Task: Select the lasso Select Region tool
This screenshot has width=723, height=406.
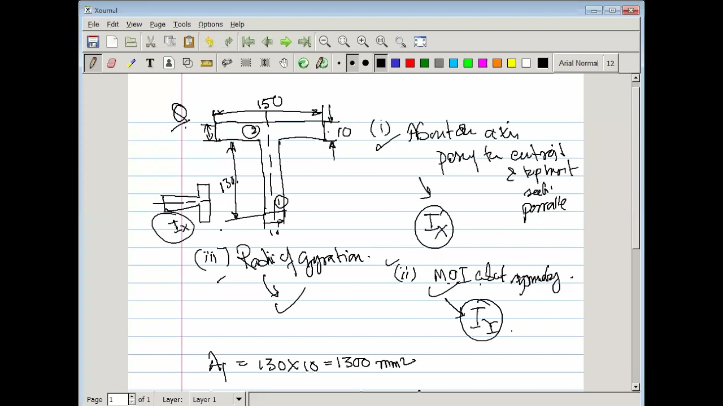Action: 227,63
